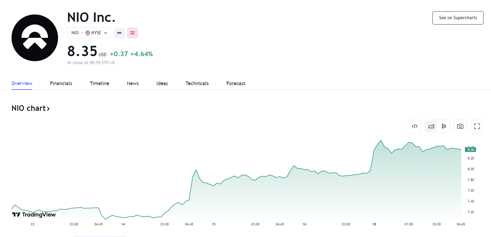491x237 pixels.
Task: Click the embed code icon
Action: click(414, 126)
